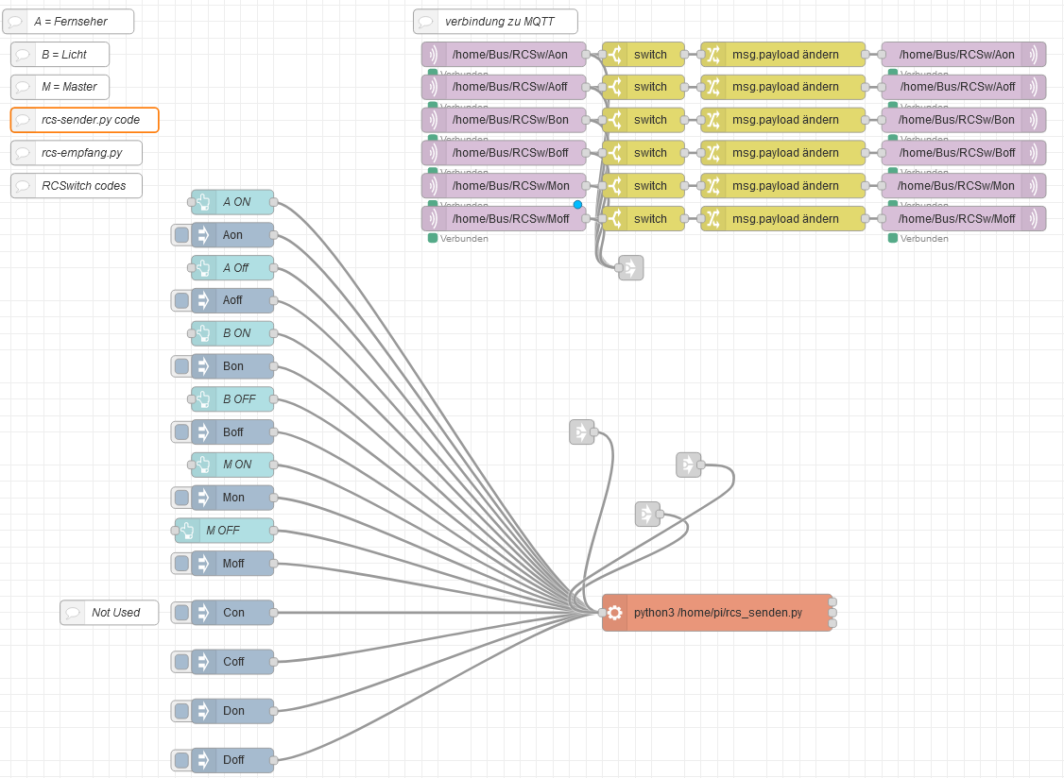Viewport: 1064px width, 778px height.
Task: Select the 'A = Fernseher' comment node
Action: 69,21
